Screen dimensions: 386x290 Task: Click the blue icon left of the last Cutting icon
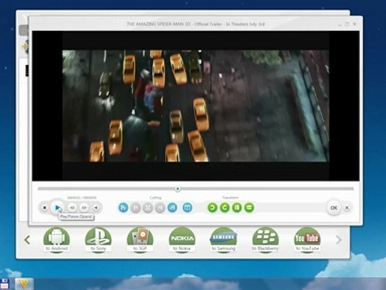[172, 208]
